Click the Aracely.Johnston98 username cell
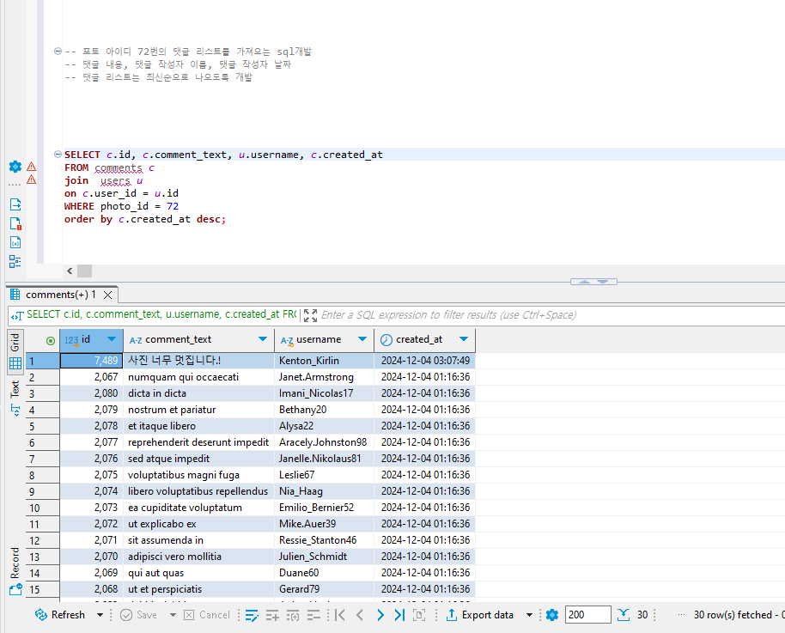Image resolution: width=785 pixels, height=633 pixels. coord(324,442)
